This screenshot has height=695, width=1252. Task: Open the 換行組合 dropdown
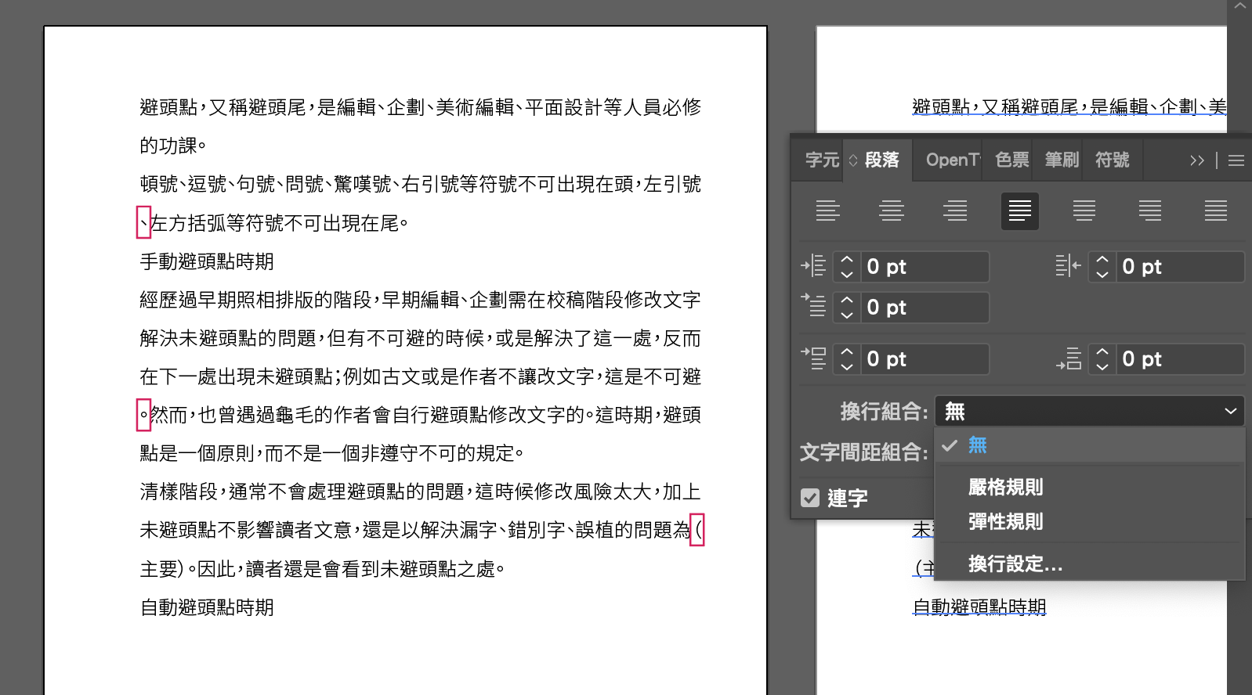(x=1089, y=411)
